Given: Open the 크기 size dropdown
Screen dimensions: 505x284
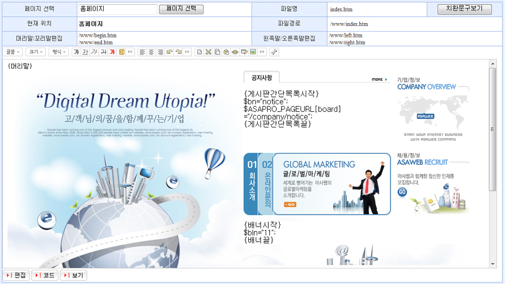Looking at the screenshot, I should click(x=36, y=52).
